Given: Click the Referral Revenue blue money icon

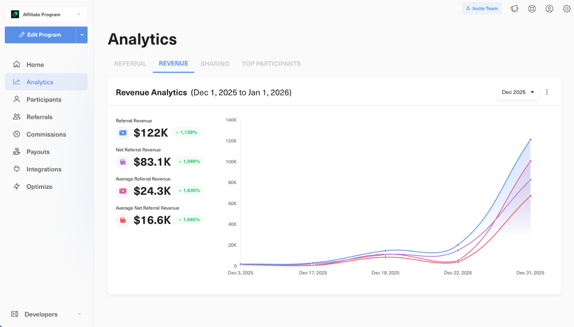Looking at the screenshot, I should click(123, 133).
